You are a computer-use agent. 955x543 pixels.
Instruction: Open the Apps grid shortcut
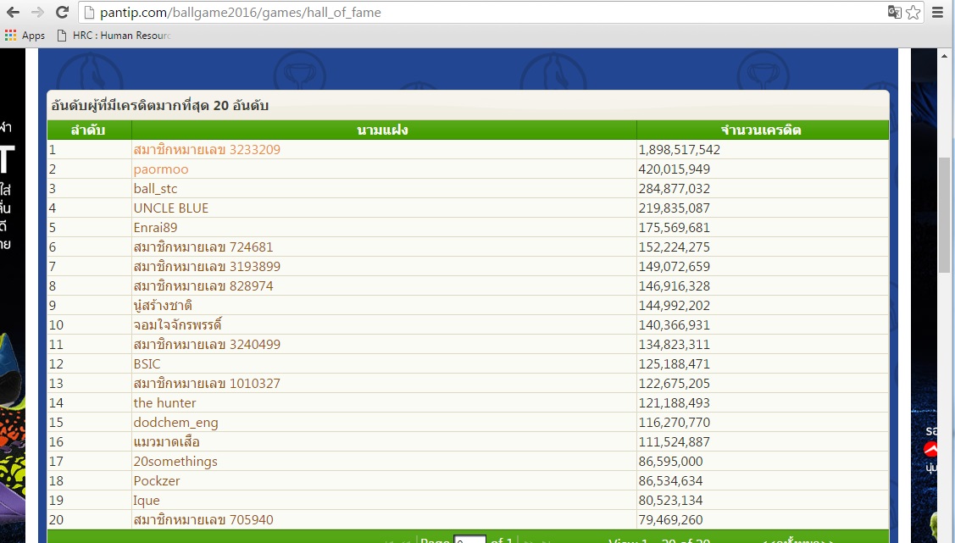tap(25, 36)
